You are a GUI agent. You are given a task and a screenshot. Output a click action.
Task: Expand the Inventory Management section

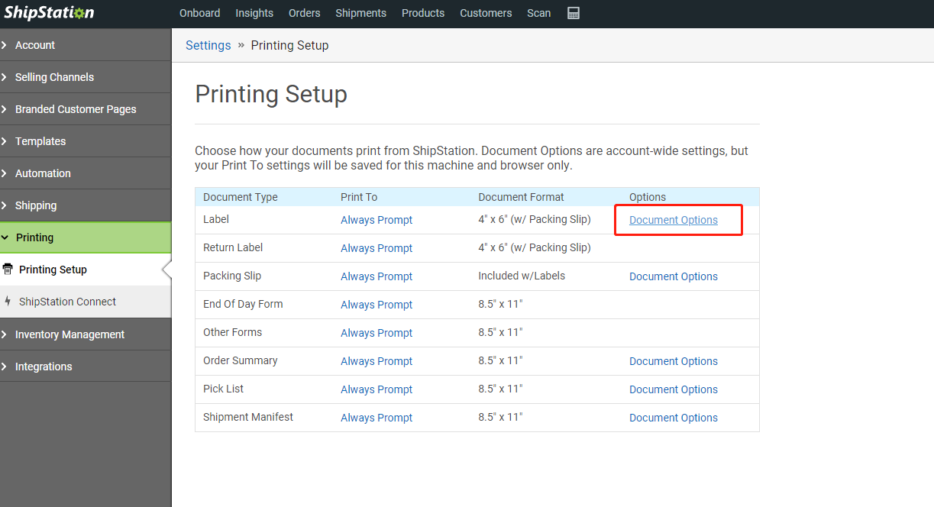click(x=69, y=334)
